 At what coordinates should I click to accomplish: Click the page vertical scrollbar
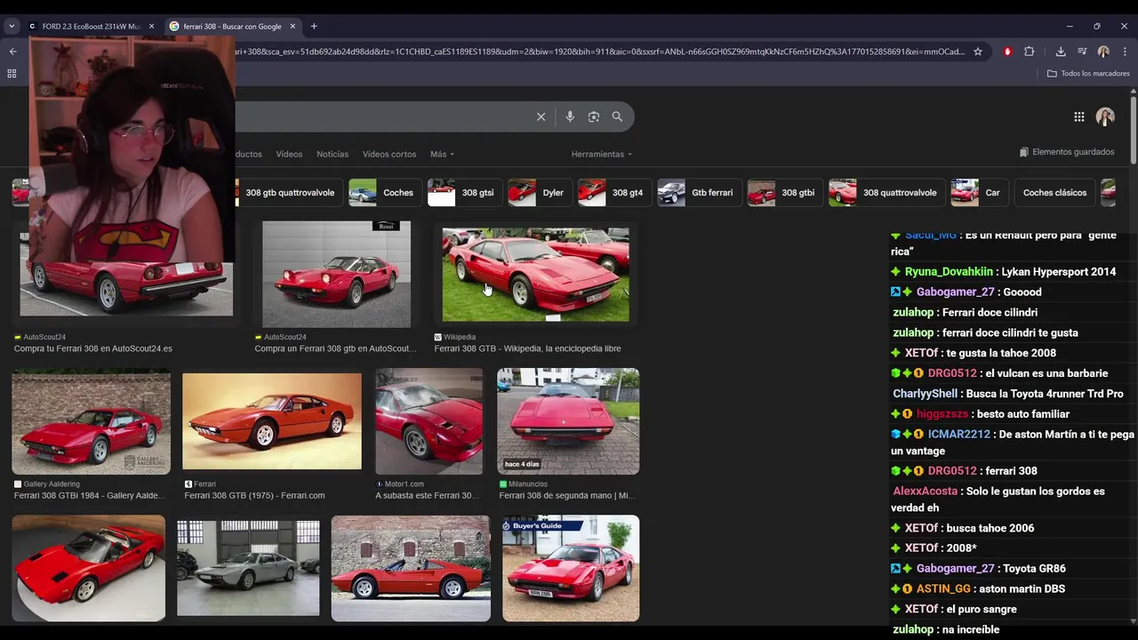click(1134, 129)
